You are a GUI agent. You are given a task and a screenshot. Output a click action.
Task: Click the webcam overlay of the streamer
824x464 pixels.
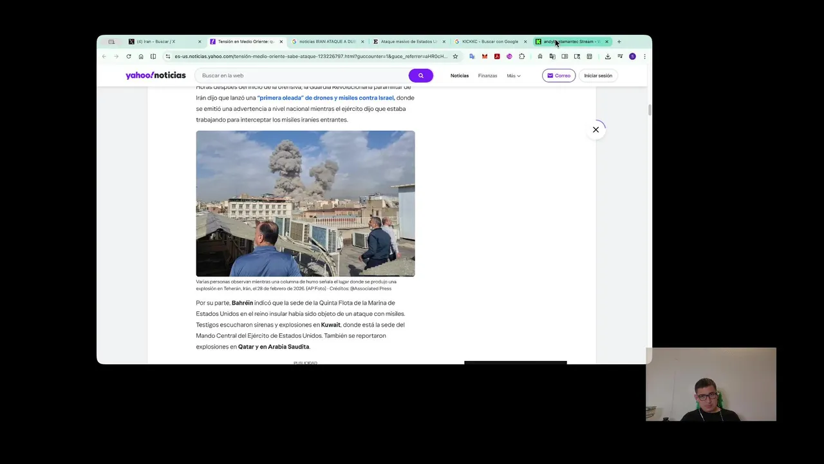[x=711, y=384]
